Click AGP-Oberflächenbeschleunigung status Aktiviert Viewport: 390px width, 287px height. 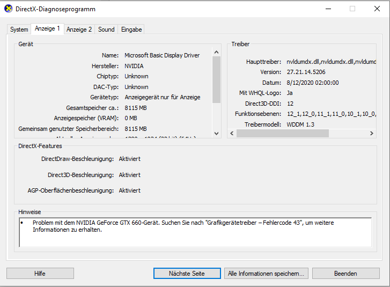coord(130,190)
